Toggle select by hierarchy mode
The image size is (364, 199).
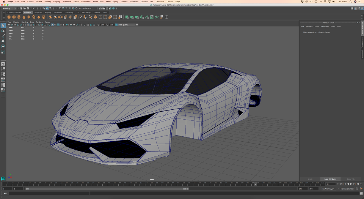tap(44, 8)
